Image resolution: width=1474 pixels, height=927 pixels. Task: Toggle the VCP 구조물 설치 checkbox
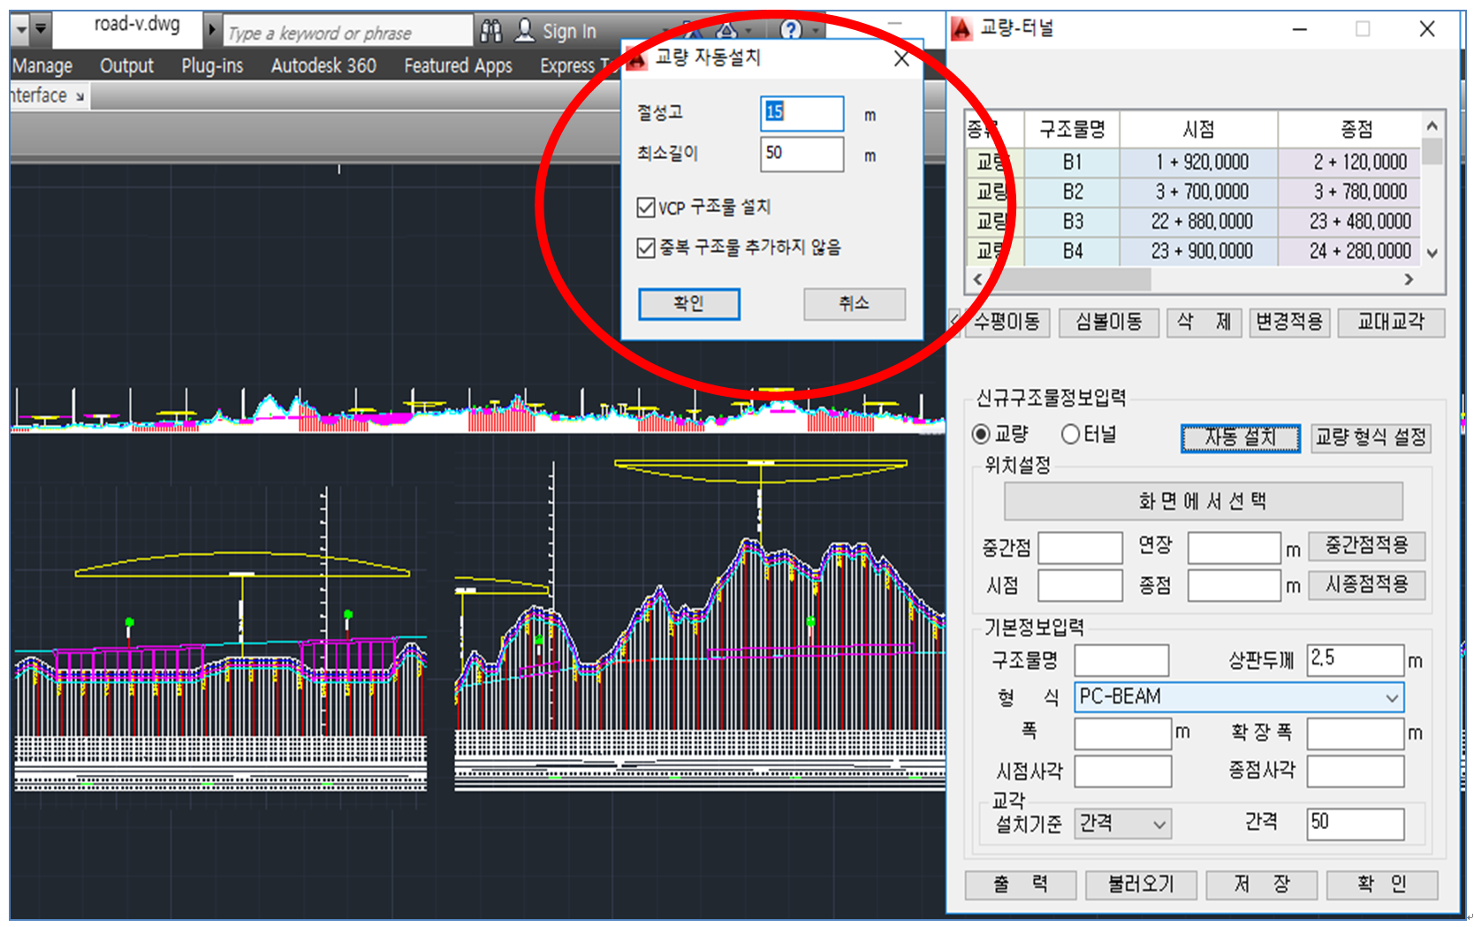click(x=646, y=208)
